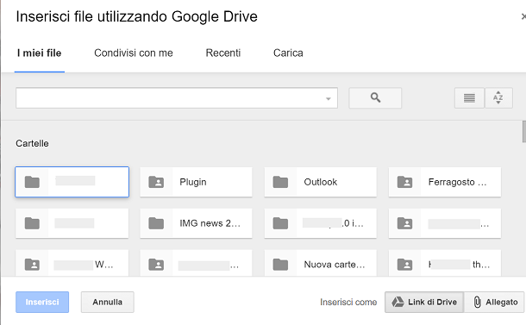Select the IMG news folder

click(196, 223)
